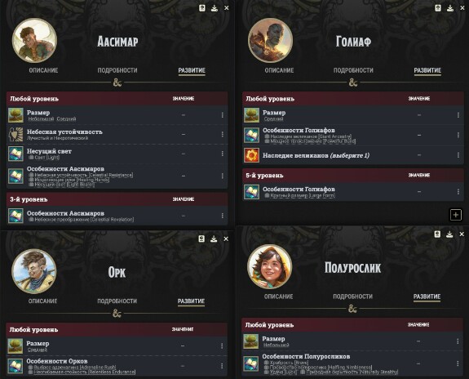Click the gear icon for Наследие великанов

coord(251,155)
